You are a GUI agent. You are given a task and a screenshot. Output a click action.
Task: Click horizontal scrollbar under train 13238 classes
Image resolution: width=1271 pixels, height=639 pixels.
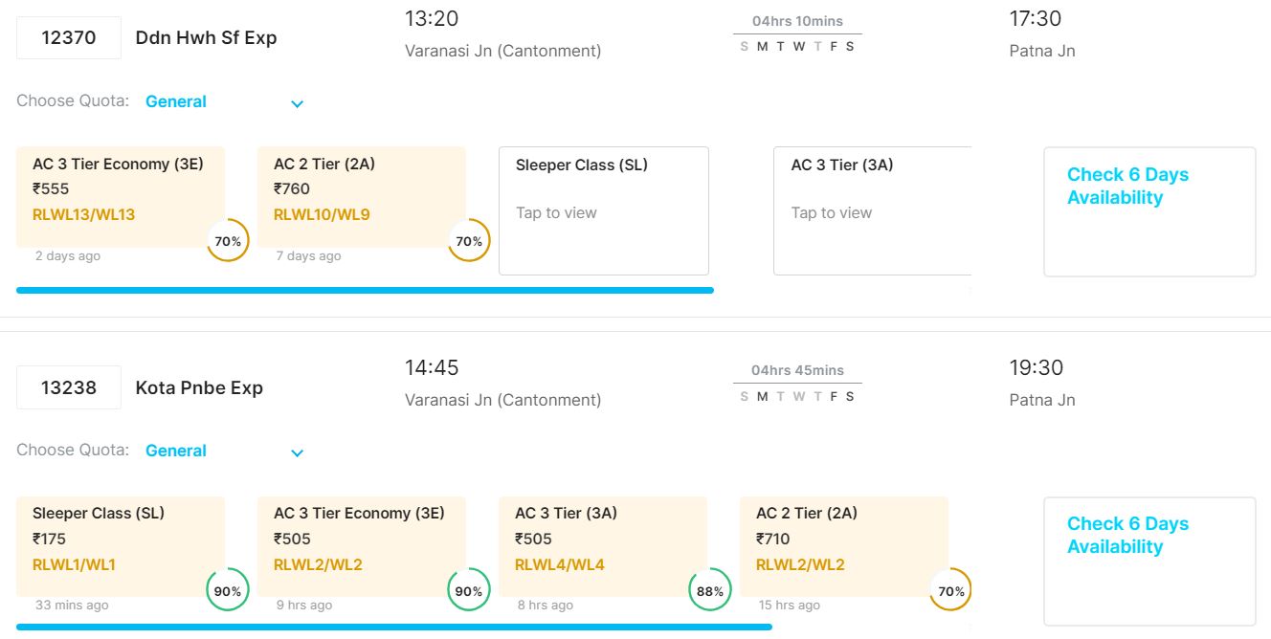click(393, 628)
